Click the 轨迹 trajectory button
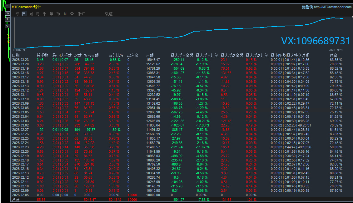This screenshot has height=203, width=353. tap(109, 14)
